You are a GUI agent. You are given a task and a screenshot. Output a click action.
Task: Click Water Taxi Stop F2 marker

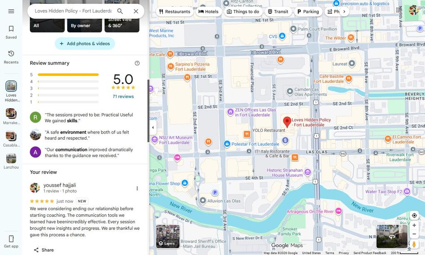pyautogui.click(x=407, y=192)
